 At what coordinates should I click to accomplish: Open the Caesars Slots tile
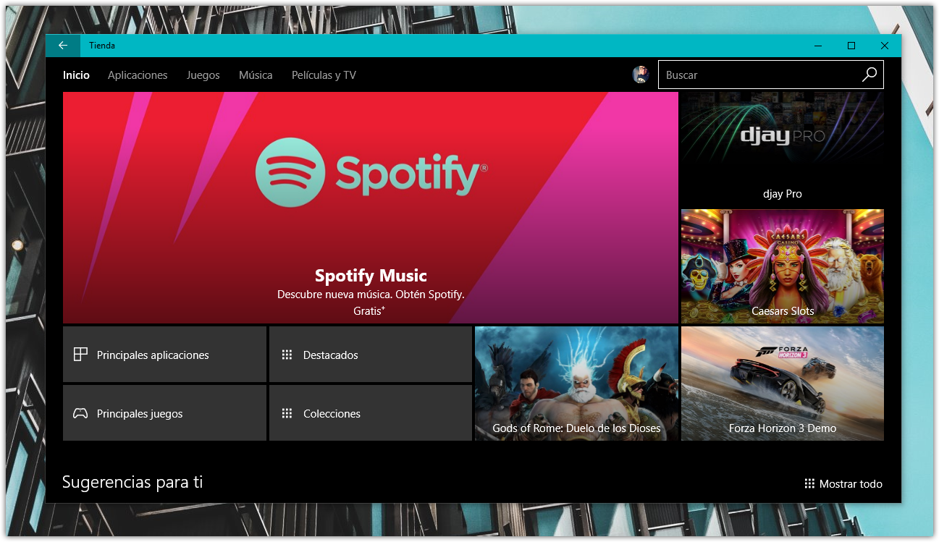click(783, 266)
